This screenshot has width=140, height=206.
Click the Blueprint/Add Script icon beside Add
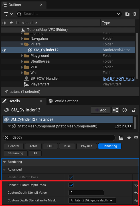pos(115,110)
